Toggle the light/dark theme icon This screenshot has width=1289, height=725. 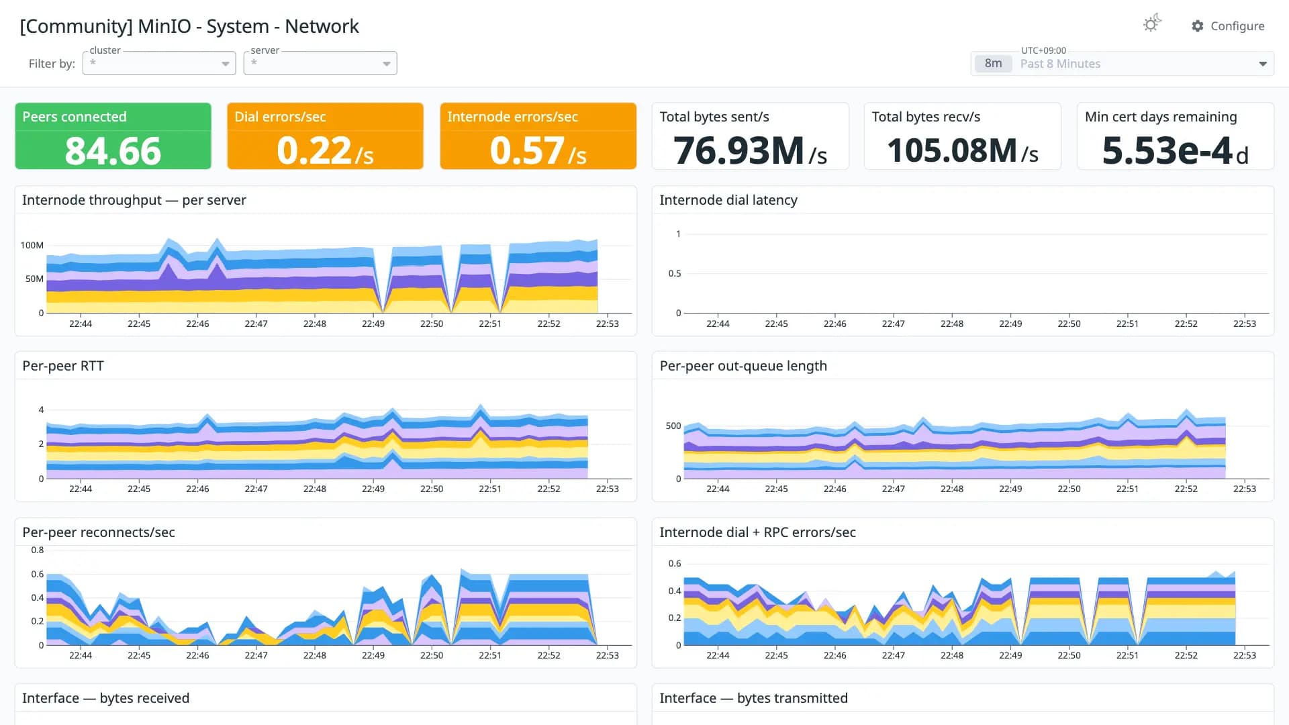click(x=1152, y=24)
